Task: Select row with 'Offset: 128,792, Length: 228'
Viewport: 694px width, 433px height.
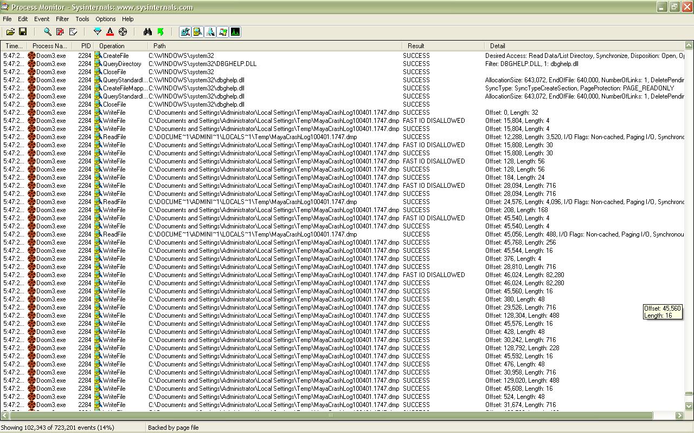Action: 343,348
